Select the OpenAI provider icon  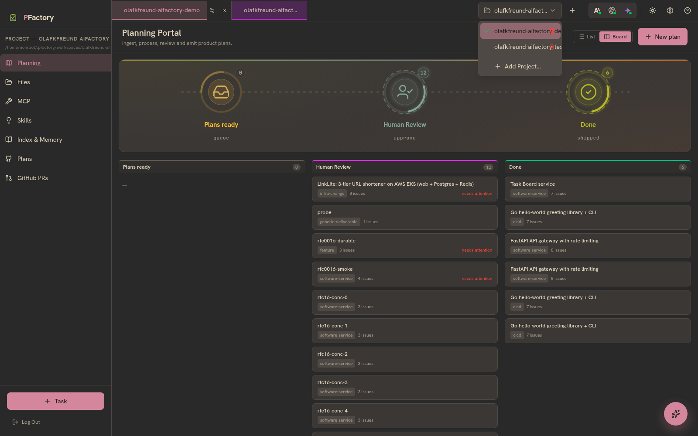tap(612, 10)
